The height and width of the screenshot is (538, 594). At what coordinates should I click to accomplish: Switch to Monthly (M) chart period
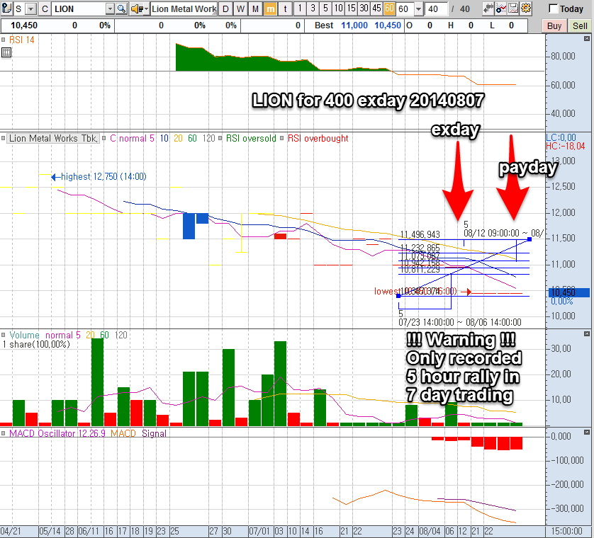255,8
